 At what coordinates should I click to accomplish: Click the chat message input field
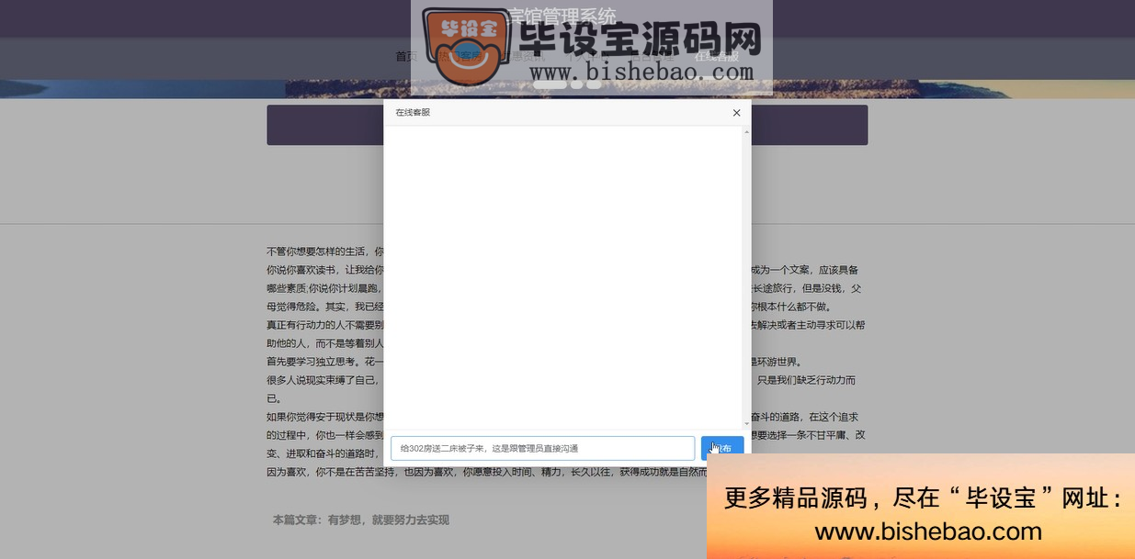click(542, 448)
